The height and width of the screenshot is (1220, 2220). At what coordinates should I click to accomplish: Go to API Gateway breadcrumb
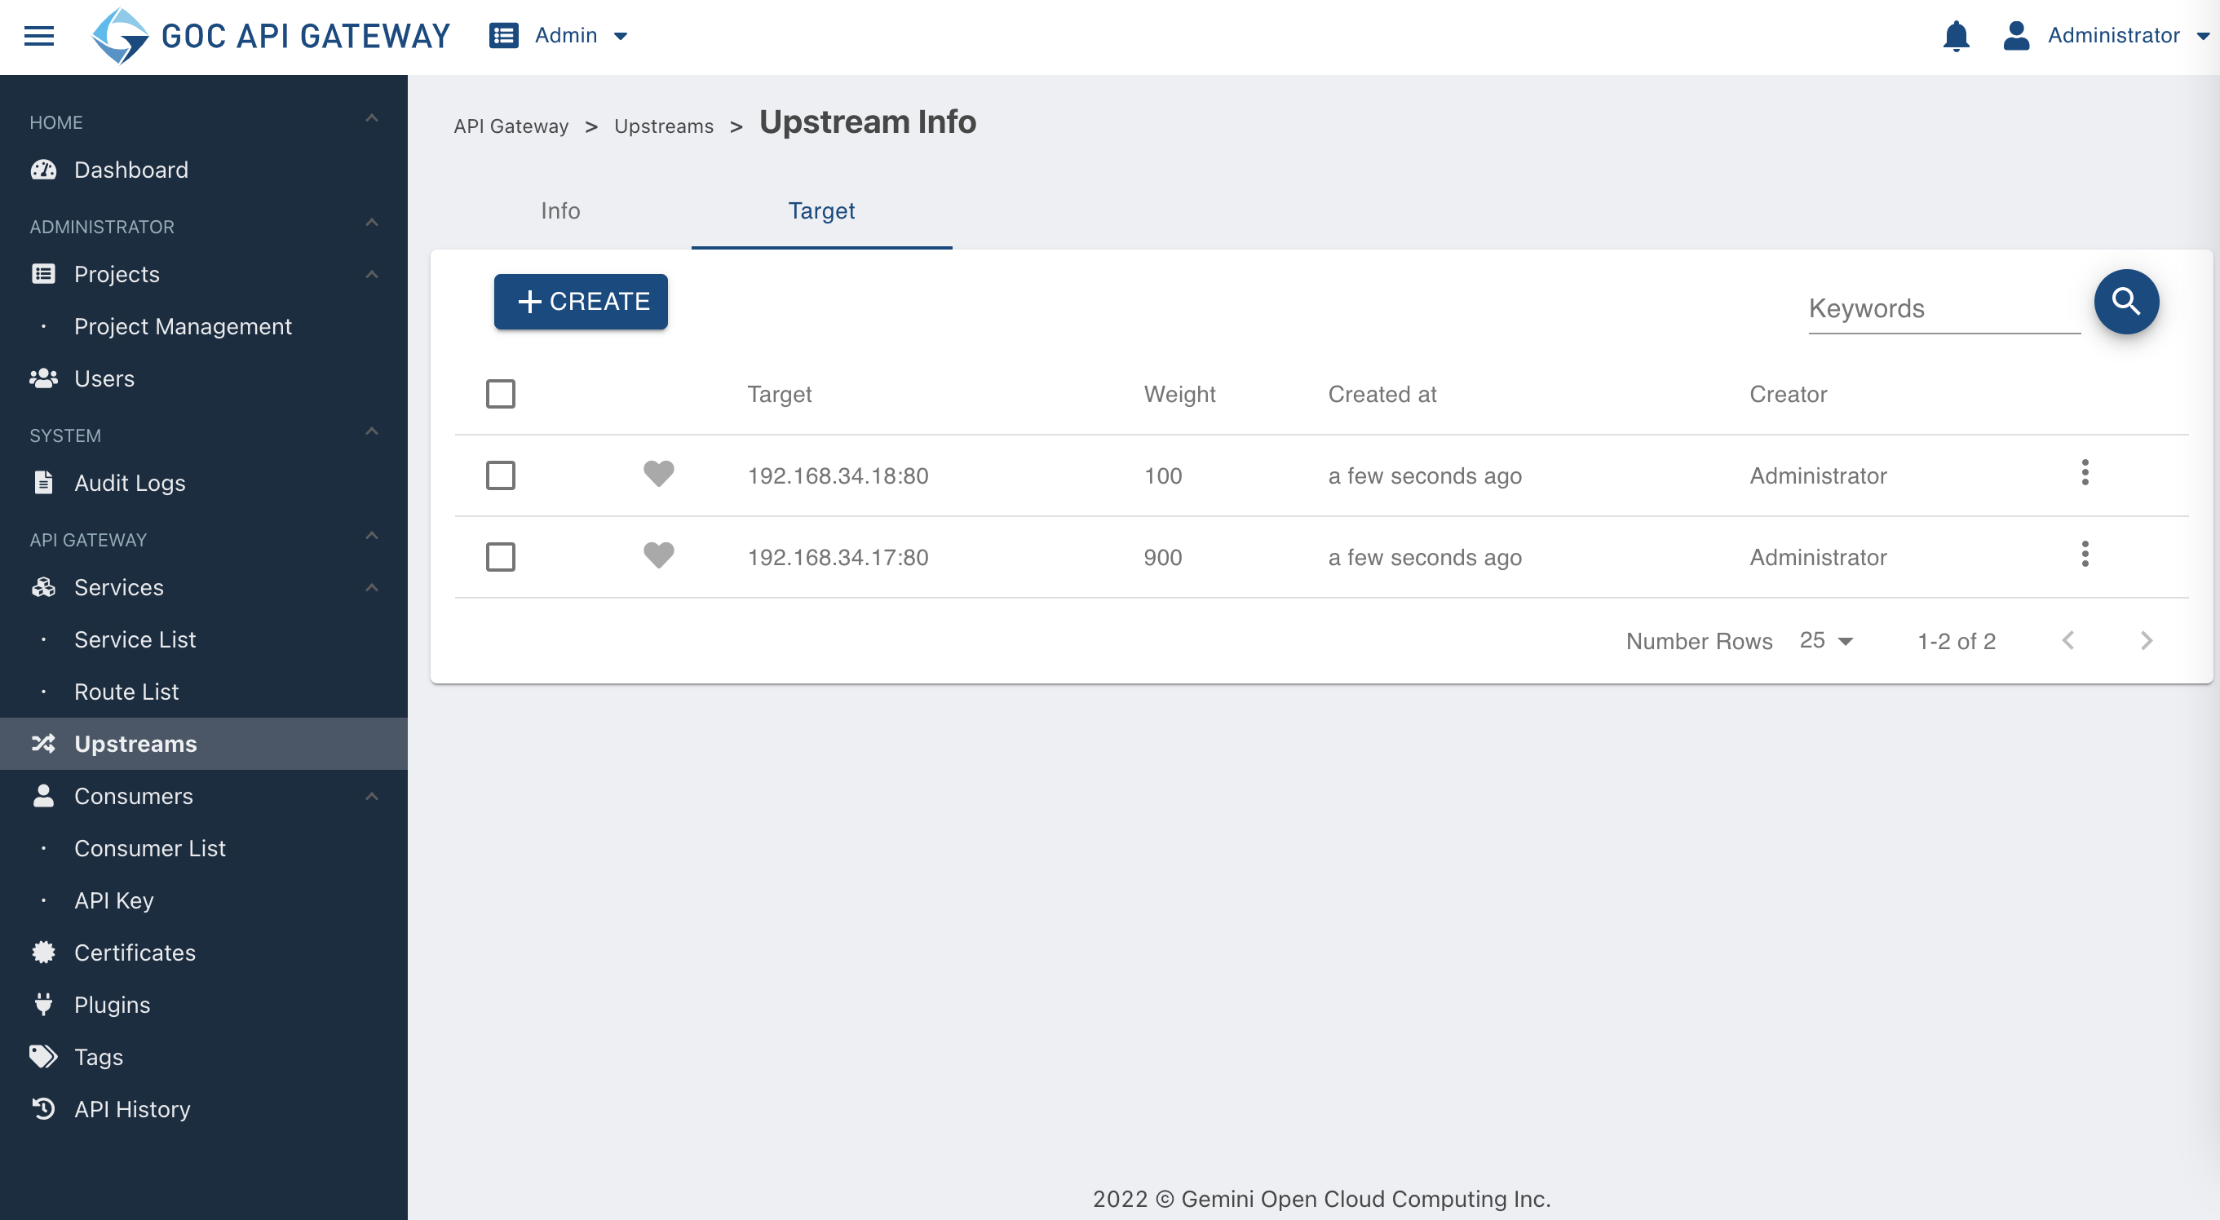tap(511, 126)
